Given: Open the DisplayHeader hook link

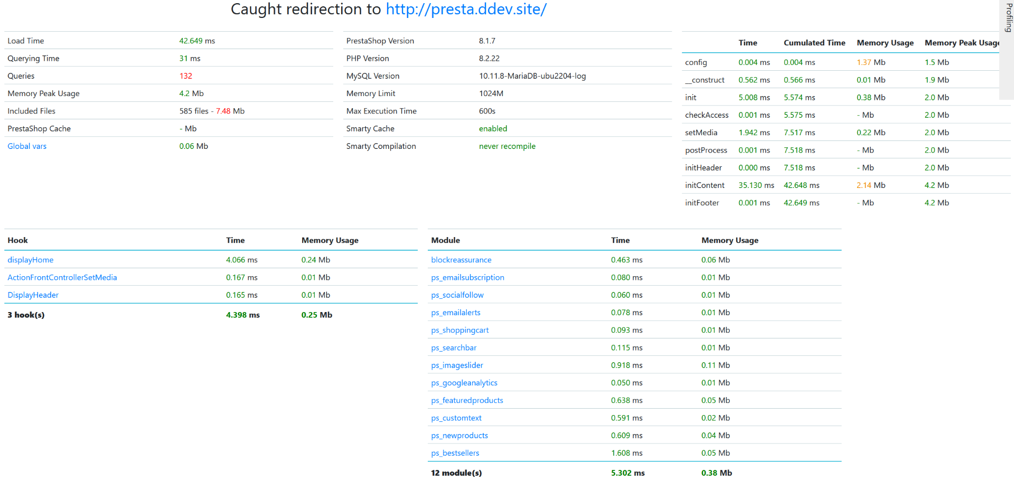Looking at the screenshot, I should 33,295.
